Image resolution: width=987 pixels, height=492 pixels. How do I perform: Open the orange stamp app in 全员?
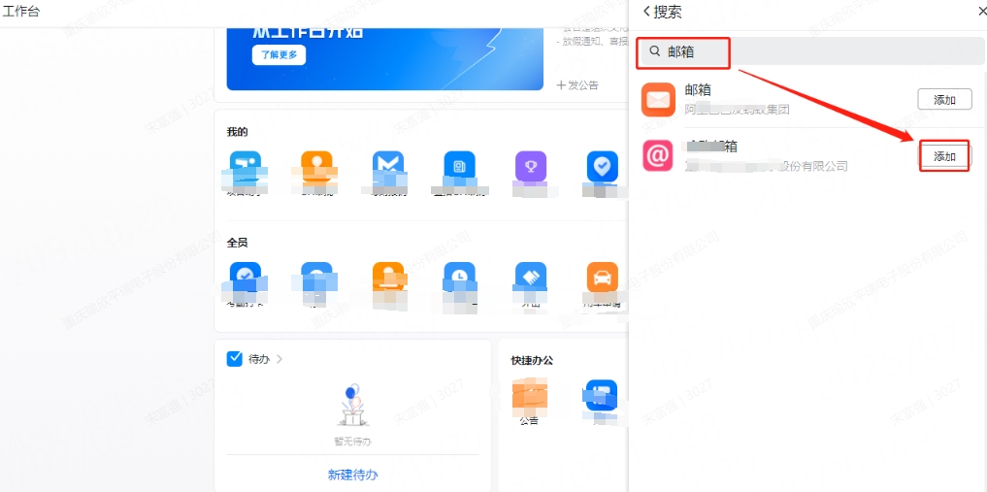pyautogui.click(x=388, y=278)
